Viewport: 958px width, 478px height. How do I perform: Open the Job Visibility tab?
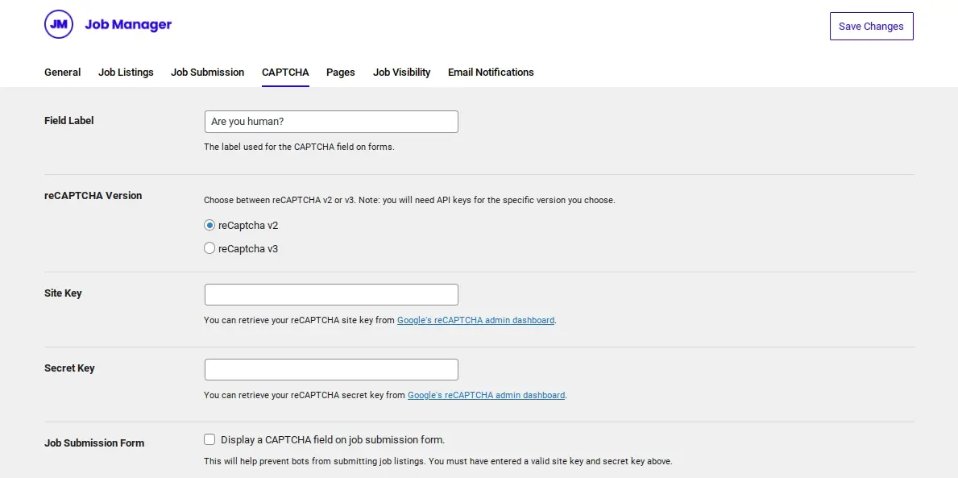point(401,72)
